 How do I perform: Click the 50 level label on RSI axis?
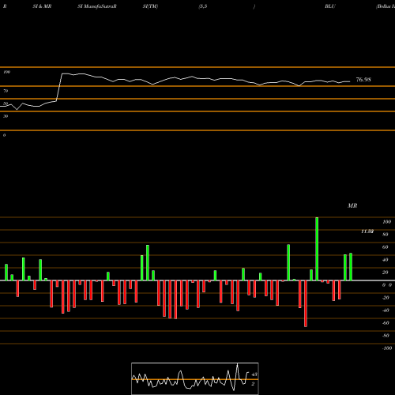click(6, 103)
